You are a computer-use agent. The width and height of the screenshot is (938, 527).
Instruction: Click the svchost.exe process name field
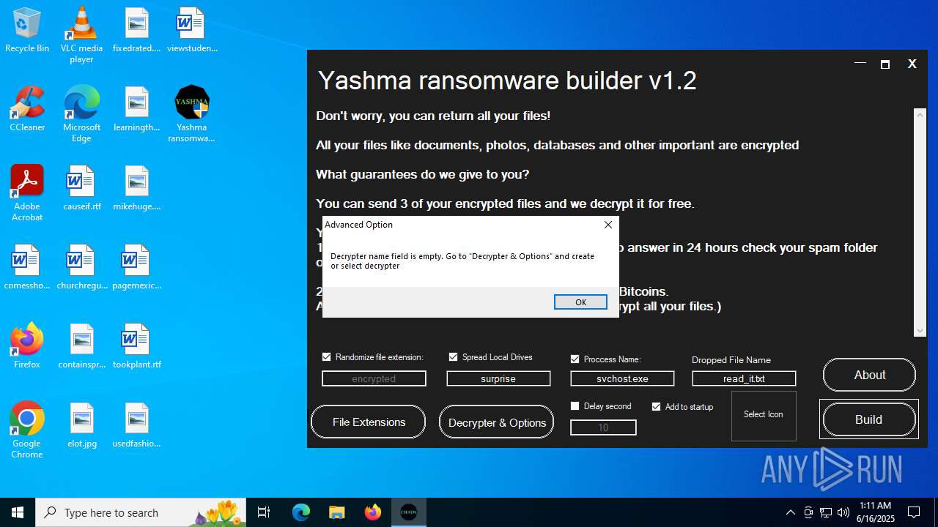622,378
